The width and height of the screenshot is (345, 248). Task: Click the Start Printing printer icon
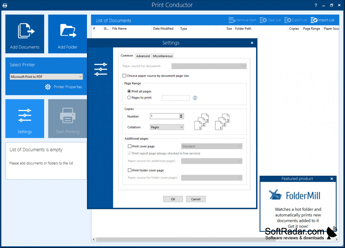68,115
